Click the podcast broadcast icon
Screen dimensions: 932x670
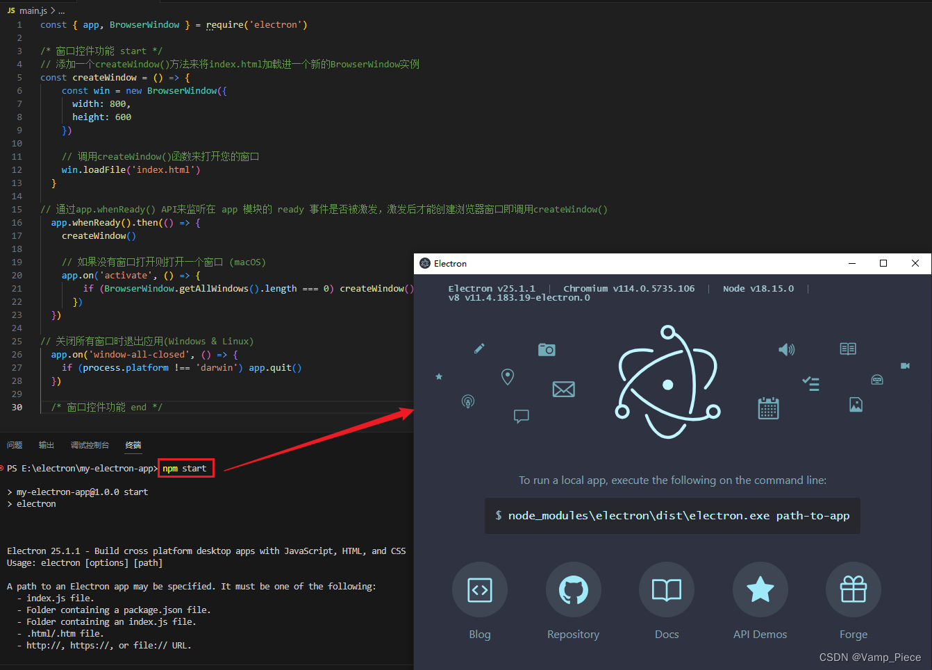(468, 401)
